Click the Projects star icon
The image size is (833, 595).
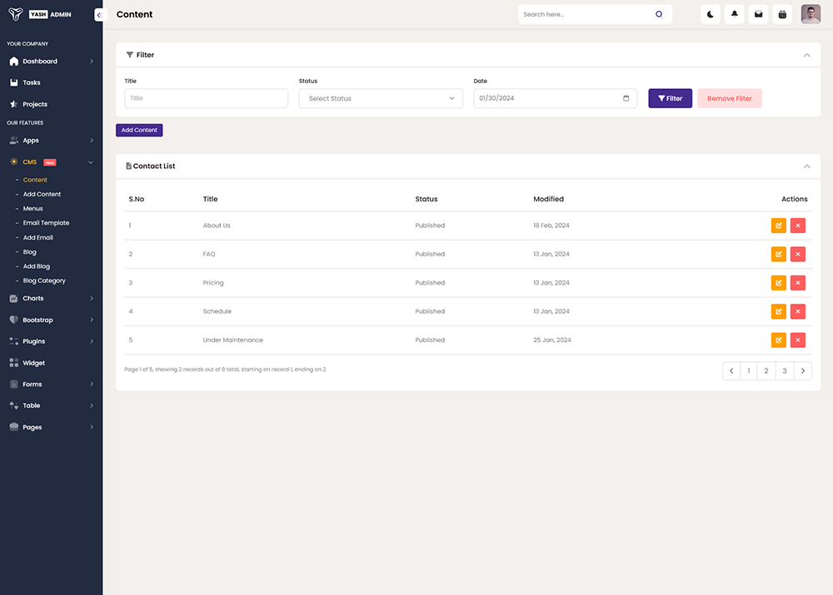tap(14, 104)
